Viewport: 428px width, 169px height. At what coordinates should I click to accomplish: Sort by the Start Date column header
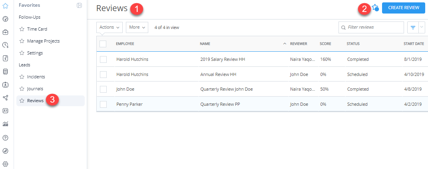tap(414, 44)
